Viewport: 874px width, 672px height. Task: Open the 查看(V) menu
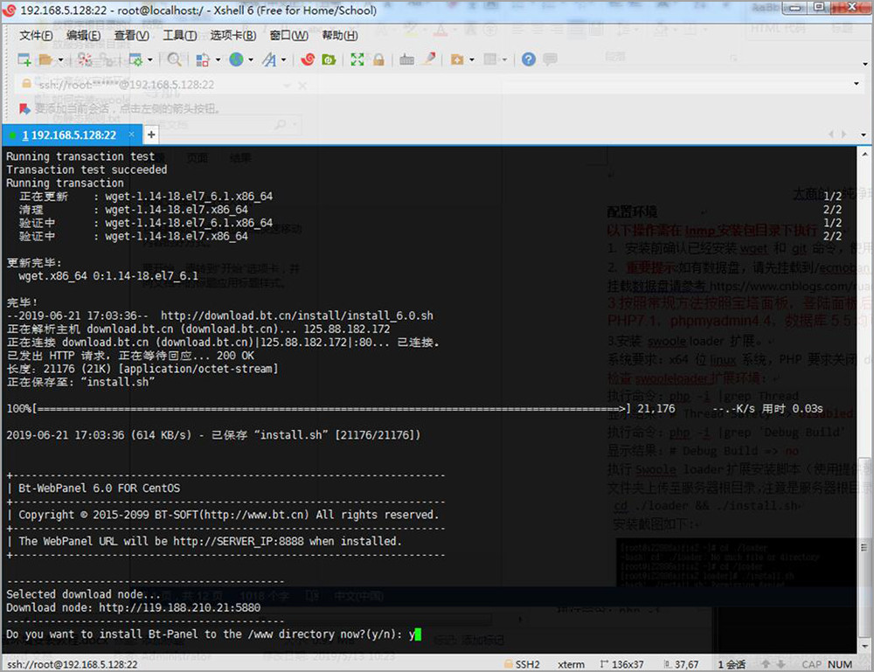pyautogui.click(x=132, y=36)
